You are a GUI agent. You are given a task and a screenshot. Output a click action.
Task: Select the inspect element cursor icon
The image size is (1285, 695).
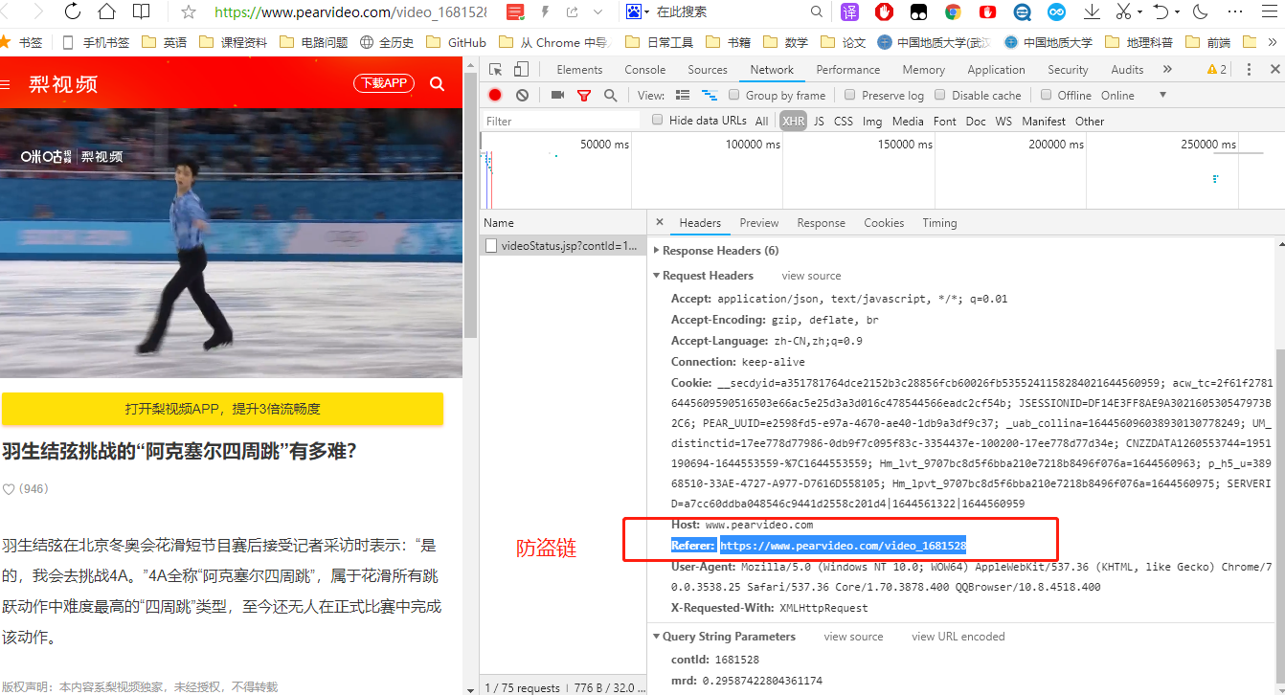coord(494,69)
